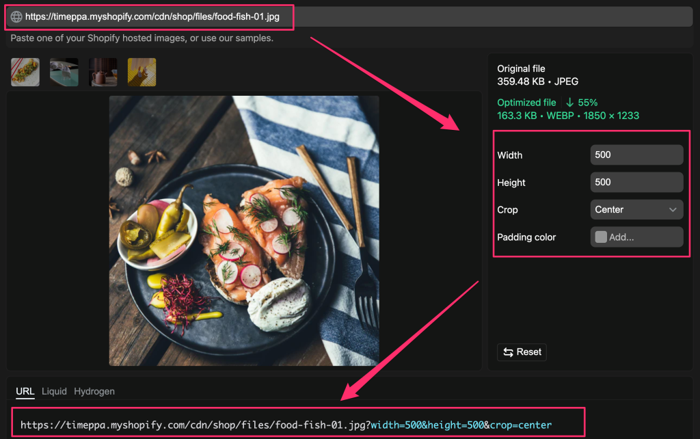700x439 pixels.
Task: Focus the Height input field
Action: click(636, 183)
